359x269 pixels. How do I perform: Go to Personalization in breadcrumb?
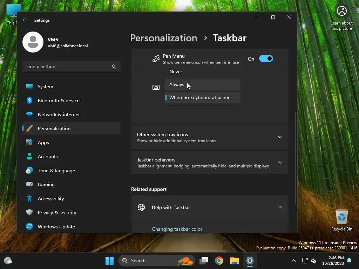pyautogui.click(x=163, y=38)
